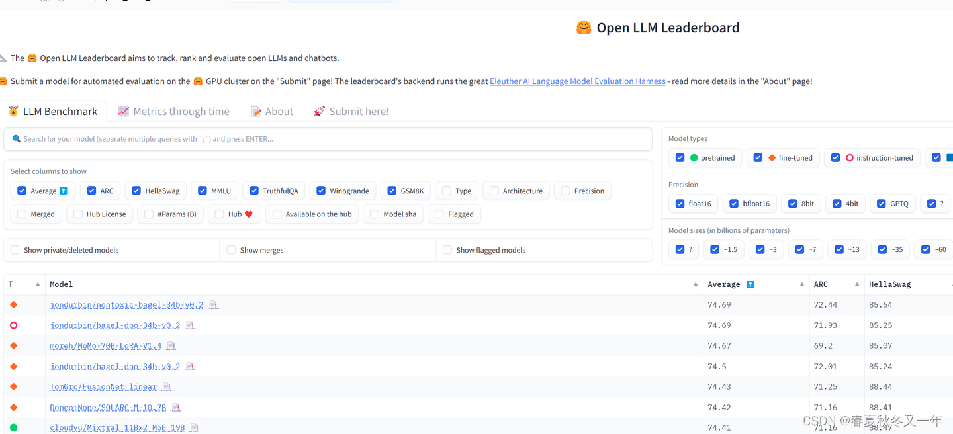The width and height of the screenshot is (953, 434).
Task: Click the fine-tuned diamond icon in the moreh/MoMo row
Action: point(13,346)
